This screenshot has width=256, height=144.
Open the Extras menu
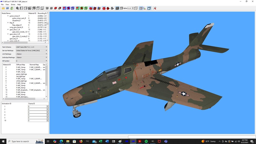(13, 4)
